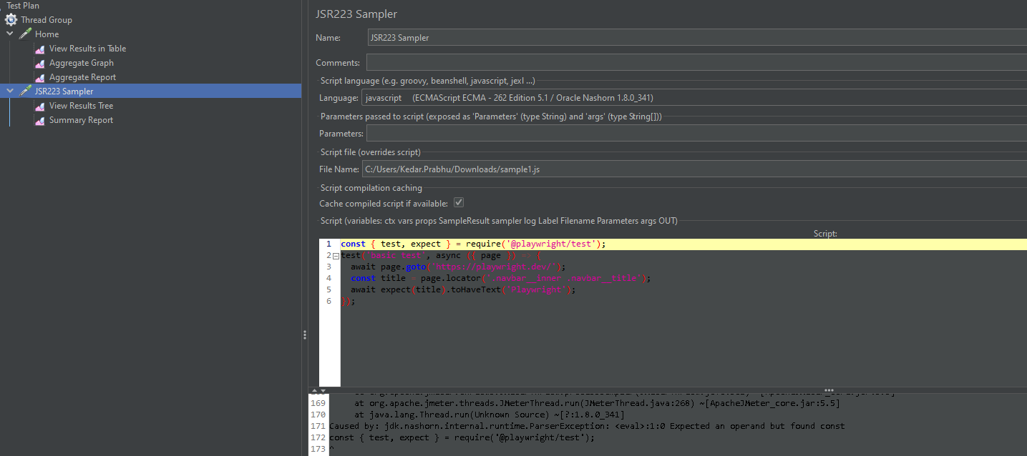The image size is (1027, 456).
Task: Click the Thread Group gear icon
Action: point(10,19)
